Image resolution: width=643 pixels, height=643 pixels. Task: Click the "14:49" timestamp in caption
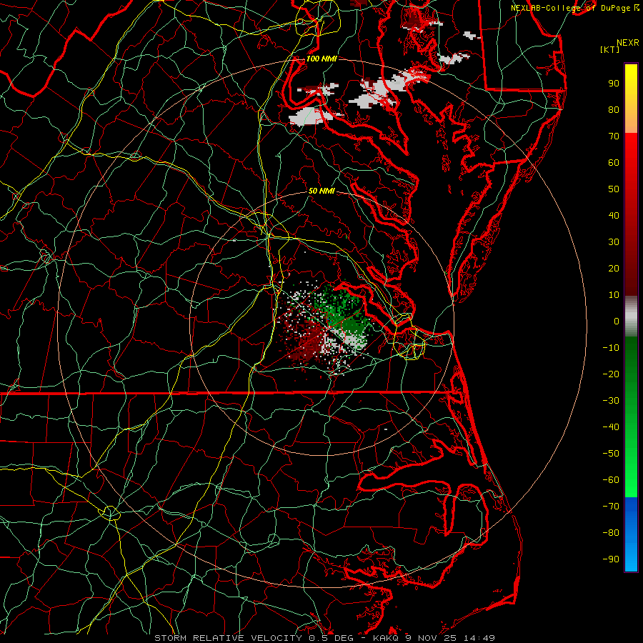tap(479, 638)
